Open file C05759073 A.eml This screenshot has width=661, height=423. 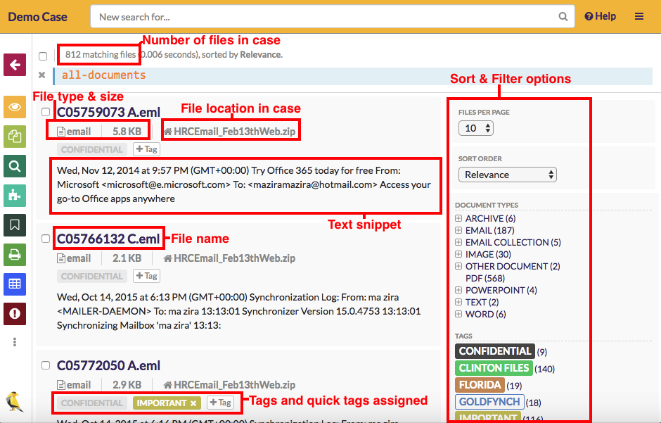click(x=108, y=112)
